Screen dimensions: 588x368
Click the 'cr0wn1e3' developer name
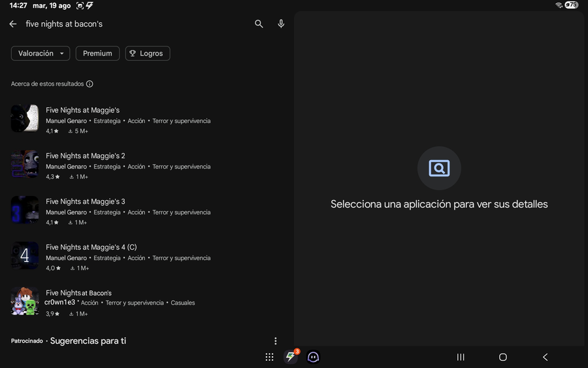coord(59,303)
